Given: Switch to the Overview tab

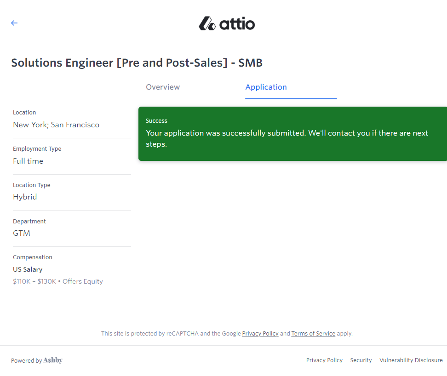Looking at the screenshot, I should (163, 87).
